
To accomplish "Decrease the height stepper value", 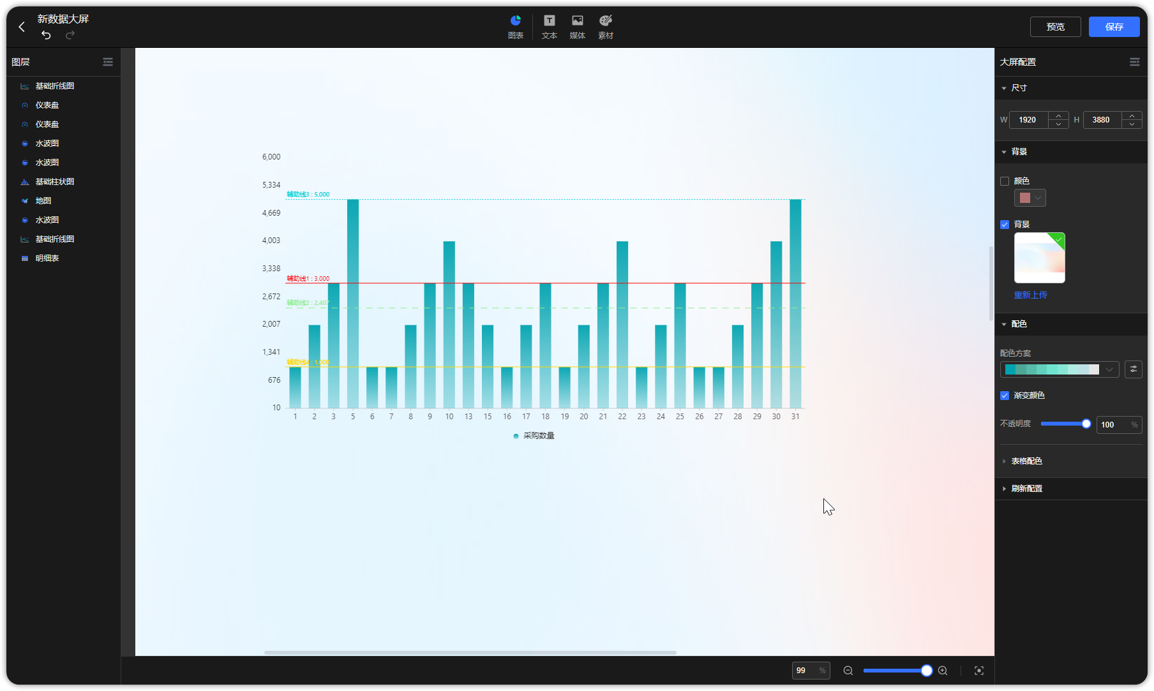I will (x=1132, y=124).
